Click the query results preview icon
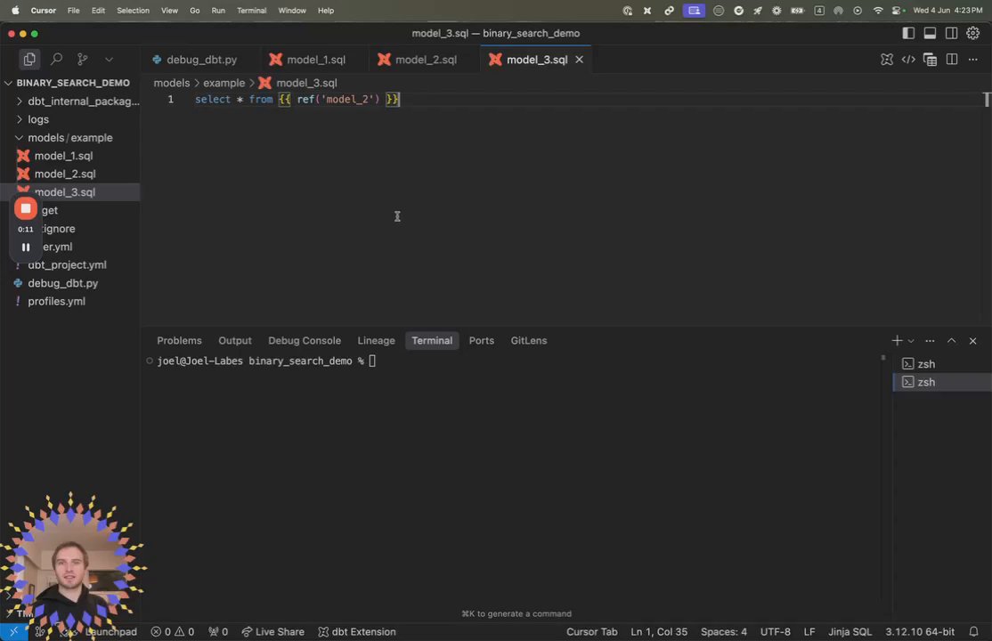This screenshot has width=992, height=641. point(930,59)
